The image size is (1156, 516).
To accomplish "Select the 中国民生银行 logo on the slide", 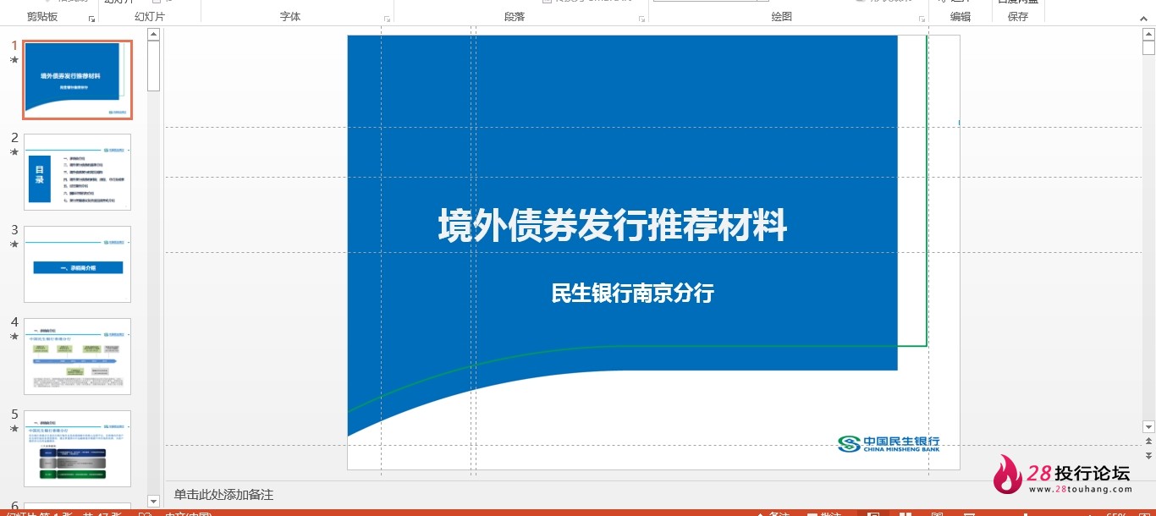I will pos(889,444).
